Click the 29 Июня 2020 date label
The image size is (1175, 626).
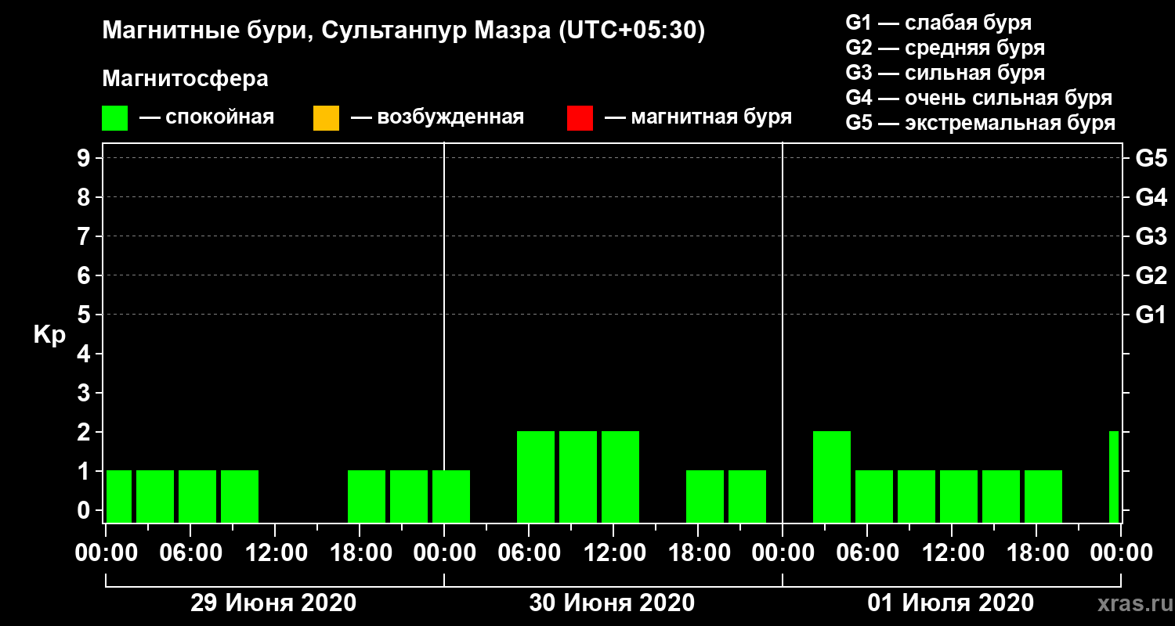tap(273, 603)
